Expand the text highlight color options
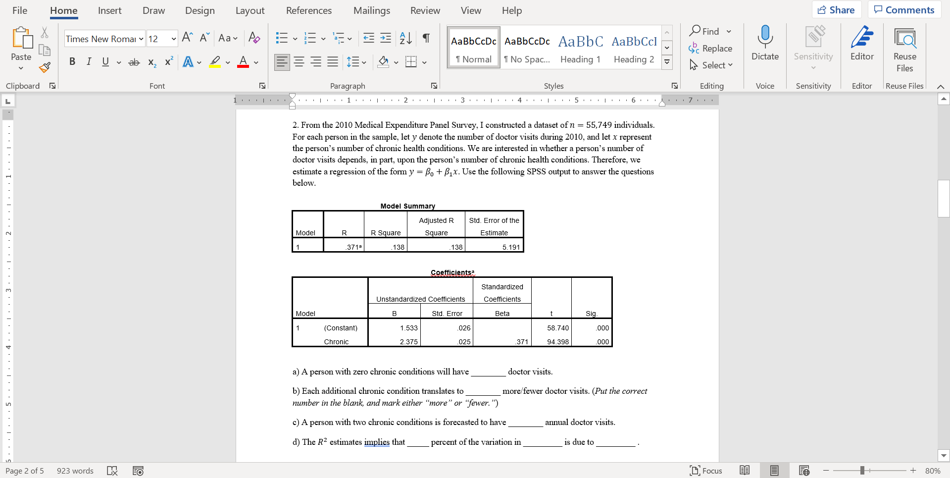 (228, 62)
